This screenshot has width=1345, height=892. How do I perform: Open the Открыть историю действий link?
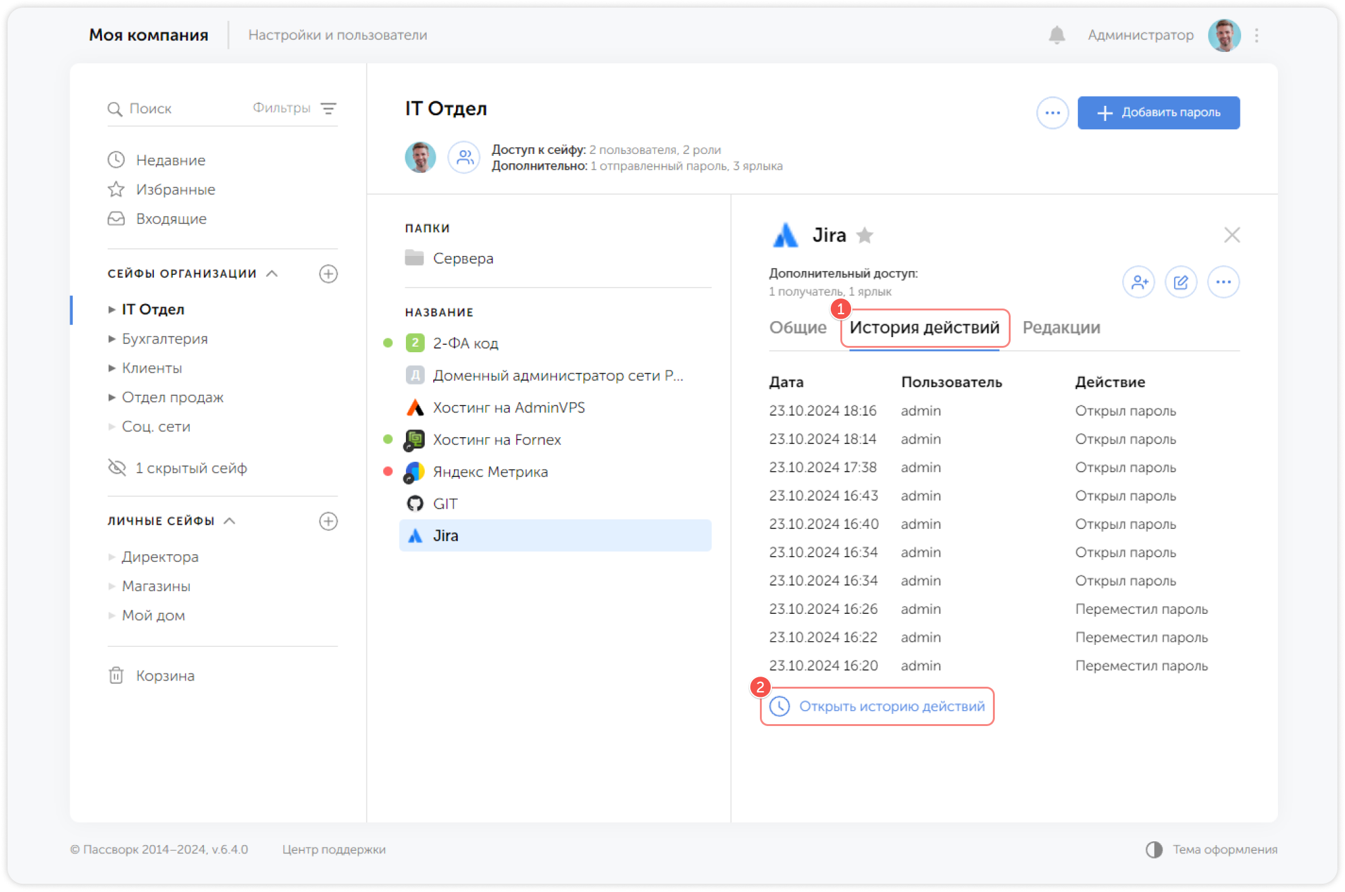[891, 706]
